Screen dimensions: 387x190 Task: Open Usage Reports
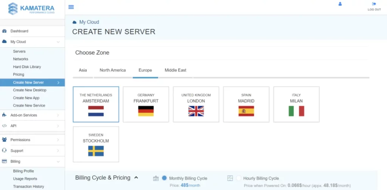[x=25, y=179]
